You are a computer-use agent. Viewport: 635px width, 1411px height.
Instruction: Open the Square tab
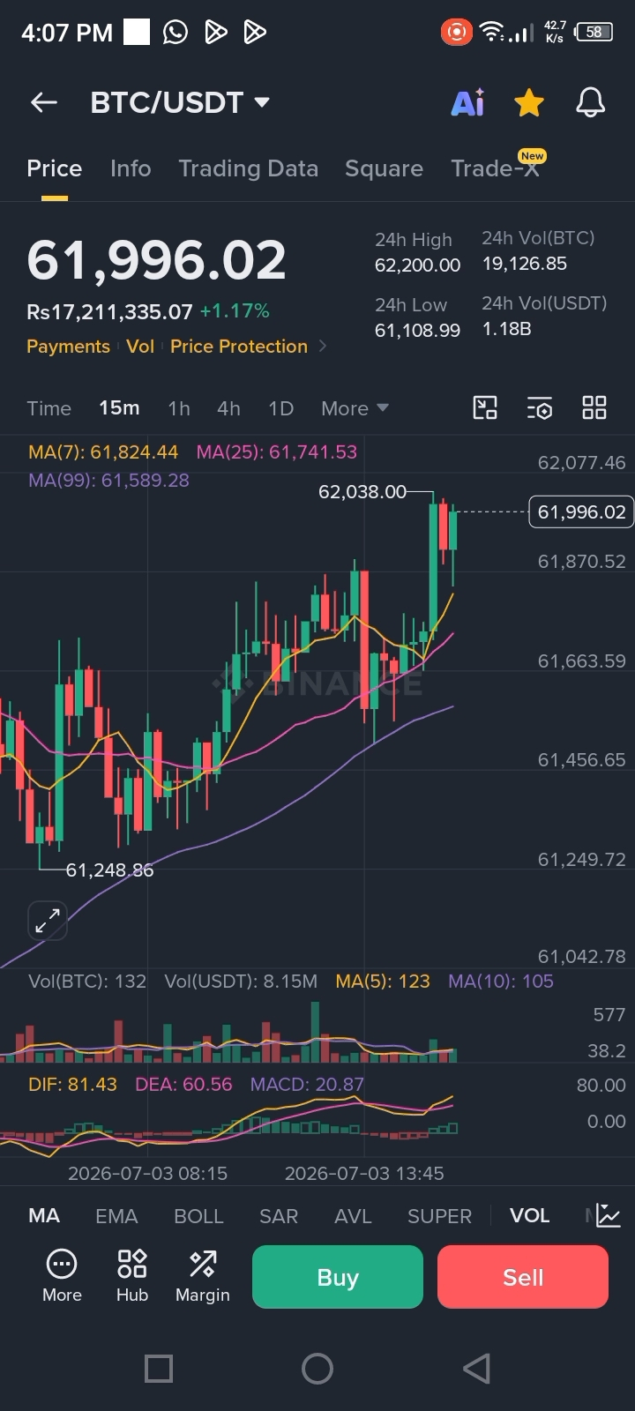tap(384, 168)
